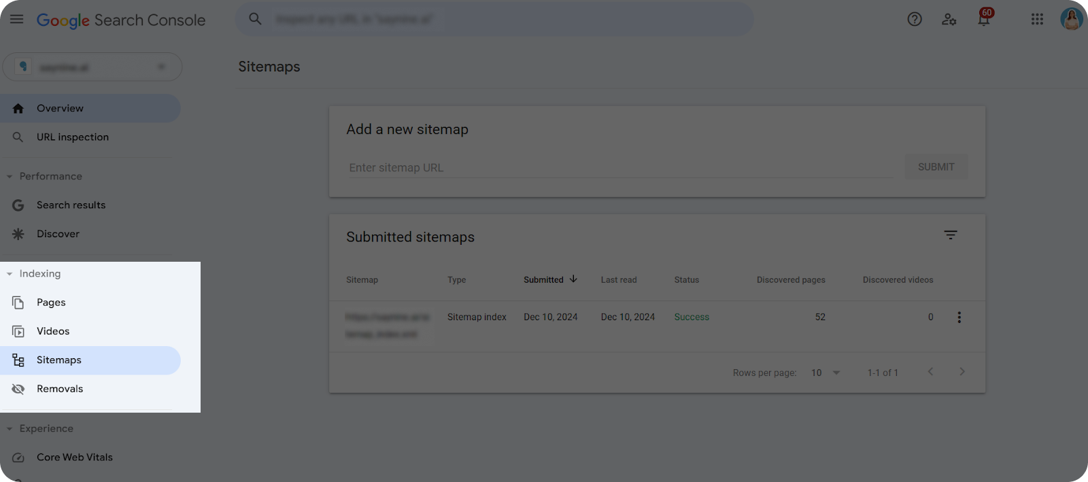Screen dimensions: 1088x482
Task: Collapse the Performance section
Action: pos(10,176)
